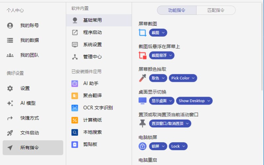Click the 设置 gear icon
264x165 pixels.
10,88
